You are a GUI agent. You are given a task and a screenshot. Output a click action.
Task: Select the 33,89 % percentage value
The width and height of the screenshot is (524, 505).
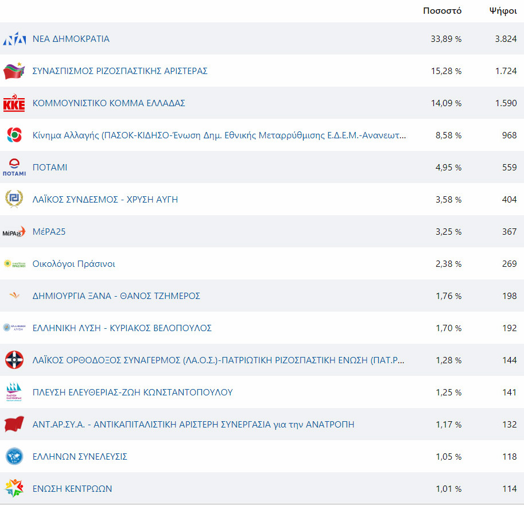446,39
